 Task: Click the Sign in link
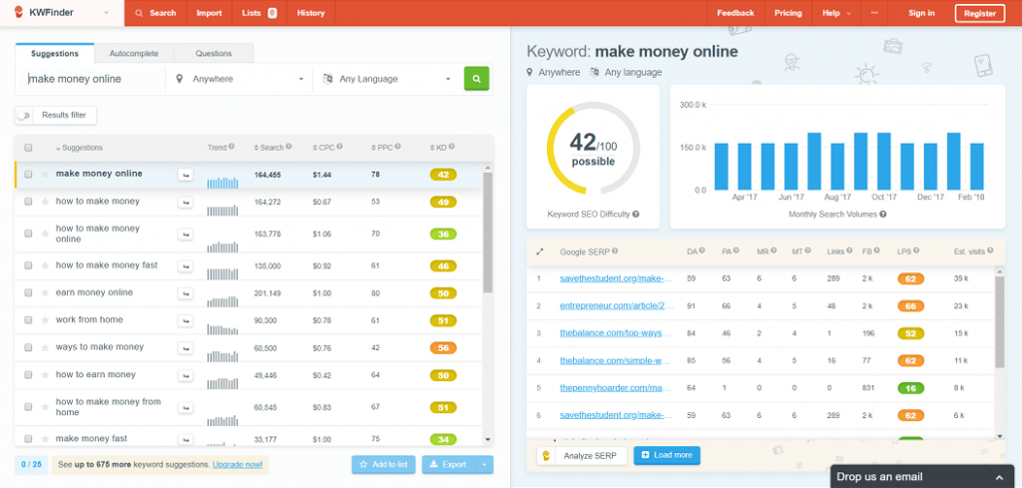click(921, 13)
